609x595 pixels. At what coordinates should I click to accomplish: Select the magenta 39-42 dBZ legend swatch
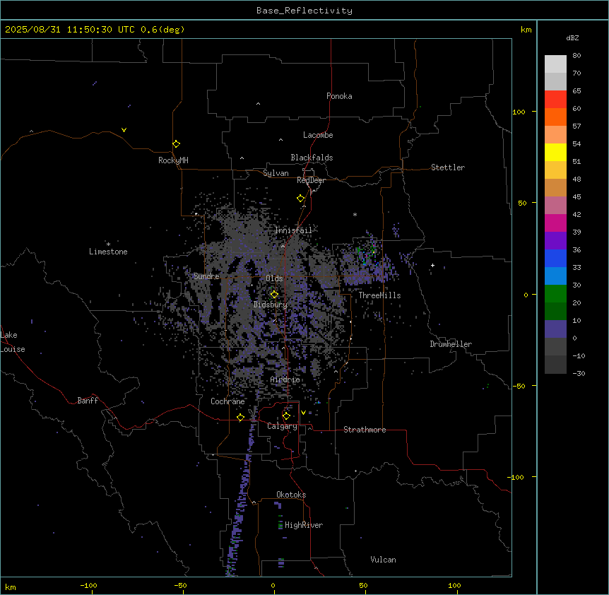(555, 223)
